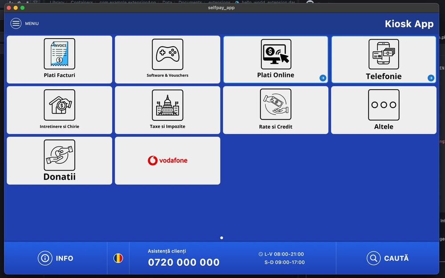The height and width of the screenshot is (278, 445).
Task: Click the search magnifier icon
Action: [x=373, y=258]
